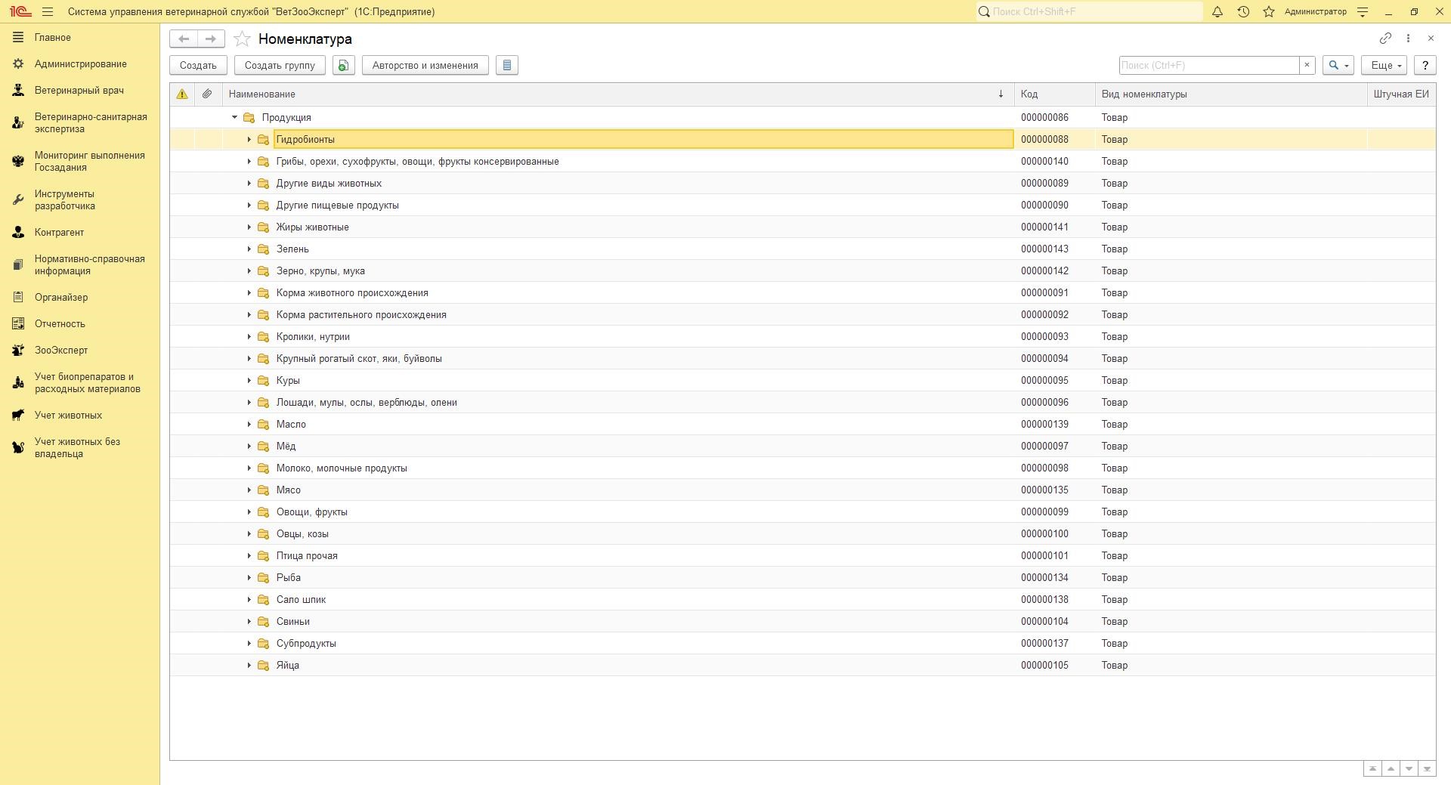Click the Создать группу button
This screenshot has width=1451, height=785.
pyautogui.click(x=280, y=66)
